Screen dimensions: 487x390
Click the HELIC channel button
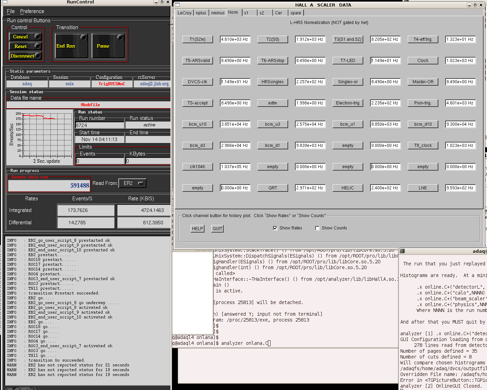coord(348,188)
